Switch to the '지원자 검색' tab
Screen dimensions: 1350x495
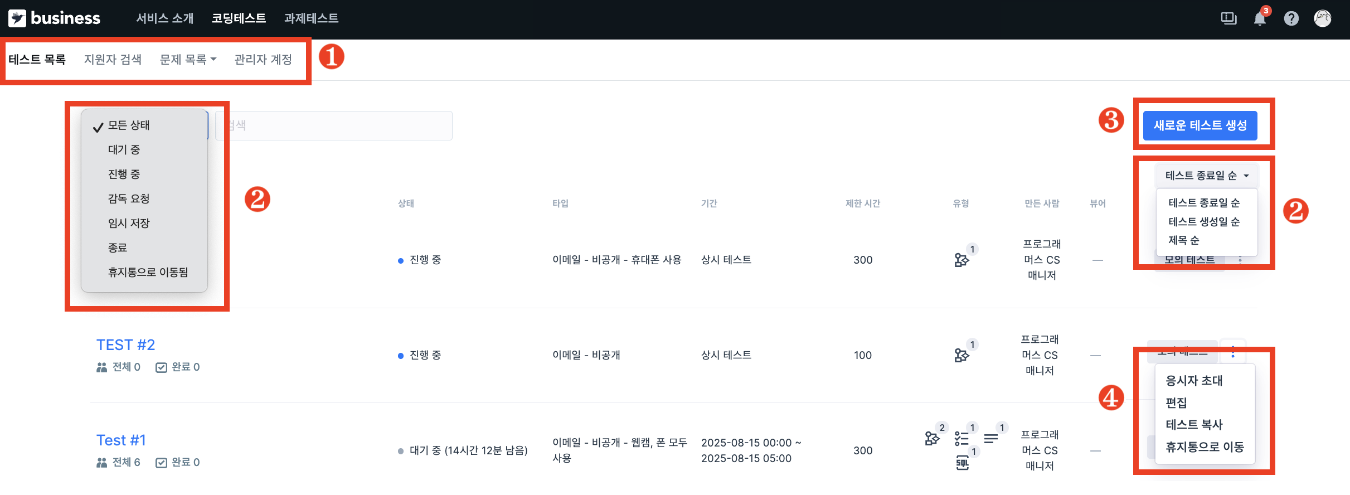(x=113, y=59)
